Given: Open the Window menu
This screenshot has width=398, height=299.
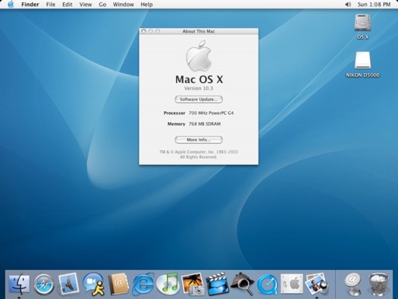Looking at the screenshot, I should tap(123, 5).
